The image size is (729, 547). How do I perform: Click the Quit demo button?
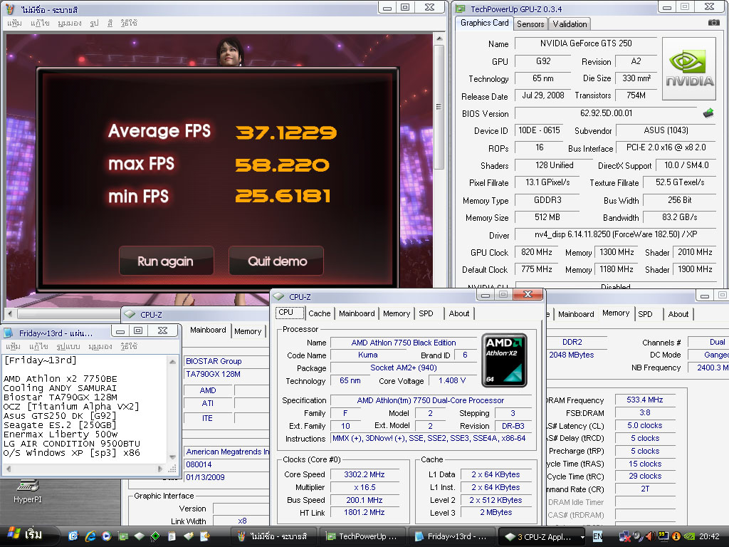tap(277, 261)
